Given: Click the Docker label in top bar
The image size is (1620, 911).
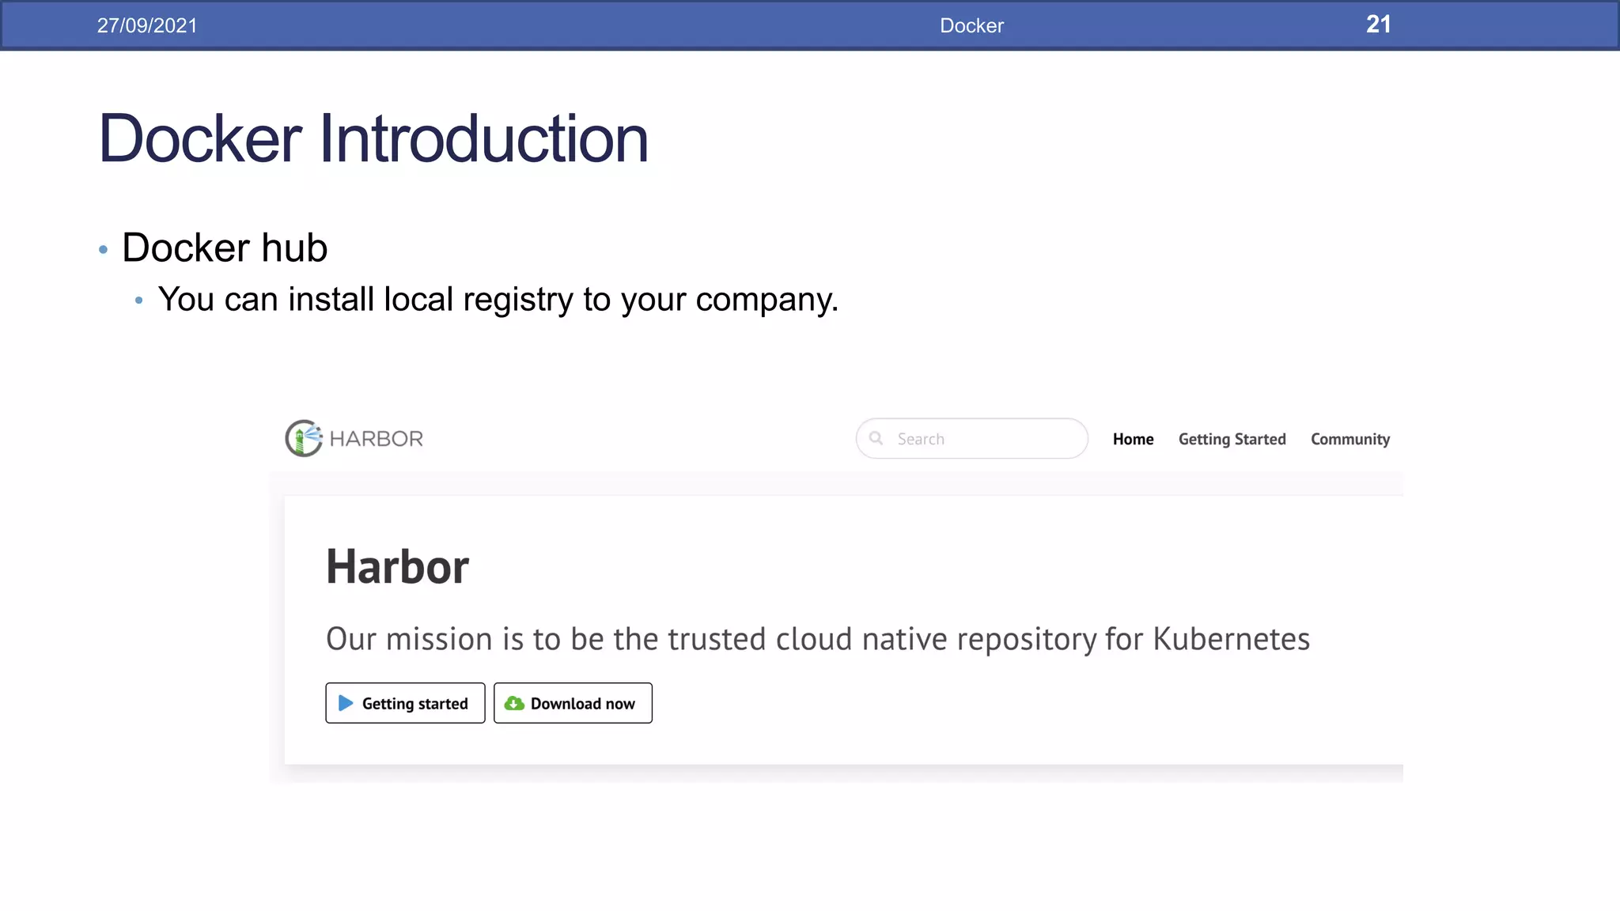Looking at the screenshot, I should pos(971,25).
